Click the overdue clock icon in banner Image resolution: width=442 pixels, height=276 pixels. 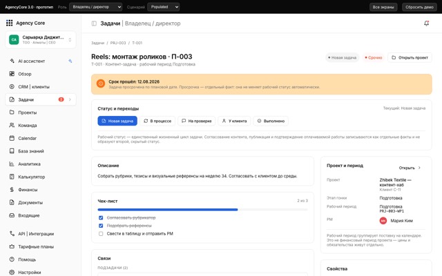tap(101, 83)
